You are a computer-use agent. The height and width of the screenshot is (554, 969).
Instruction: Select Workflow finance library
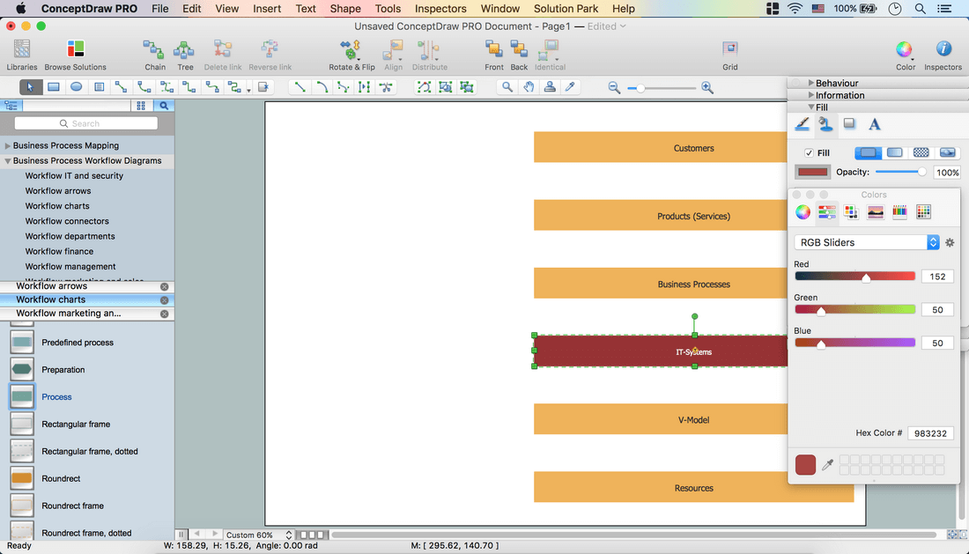(59, 251)
